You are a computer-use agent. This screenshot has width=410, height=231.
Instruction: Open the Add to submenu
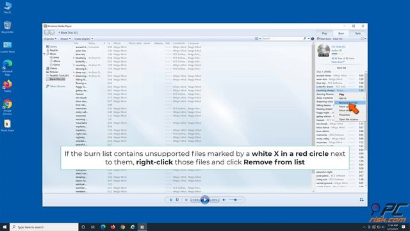[x=350, y=98]
